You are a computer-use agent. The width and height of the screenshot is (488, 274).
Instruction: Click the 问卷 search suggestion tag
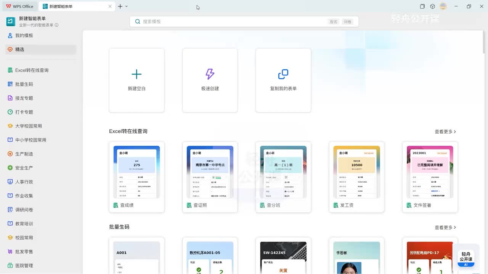347,22
